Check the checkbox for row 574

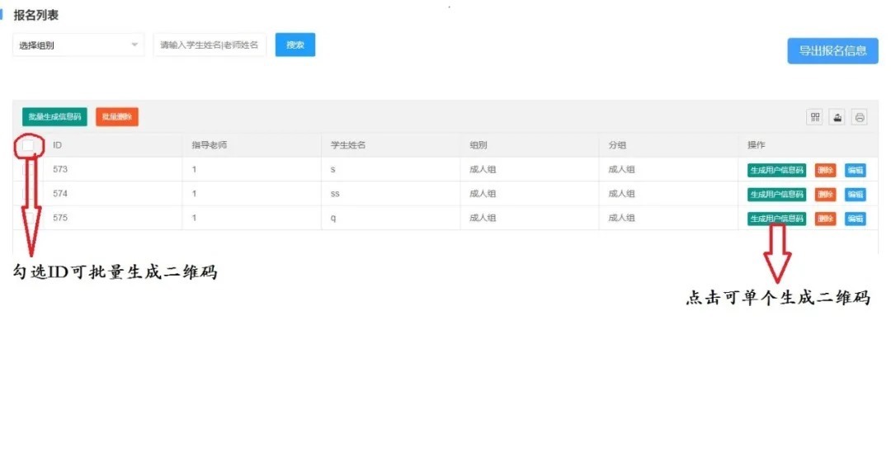coord(28,194)
